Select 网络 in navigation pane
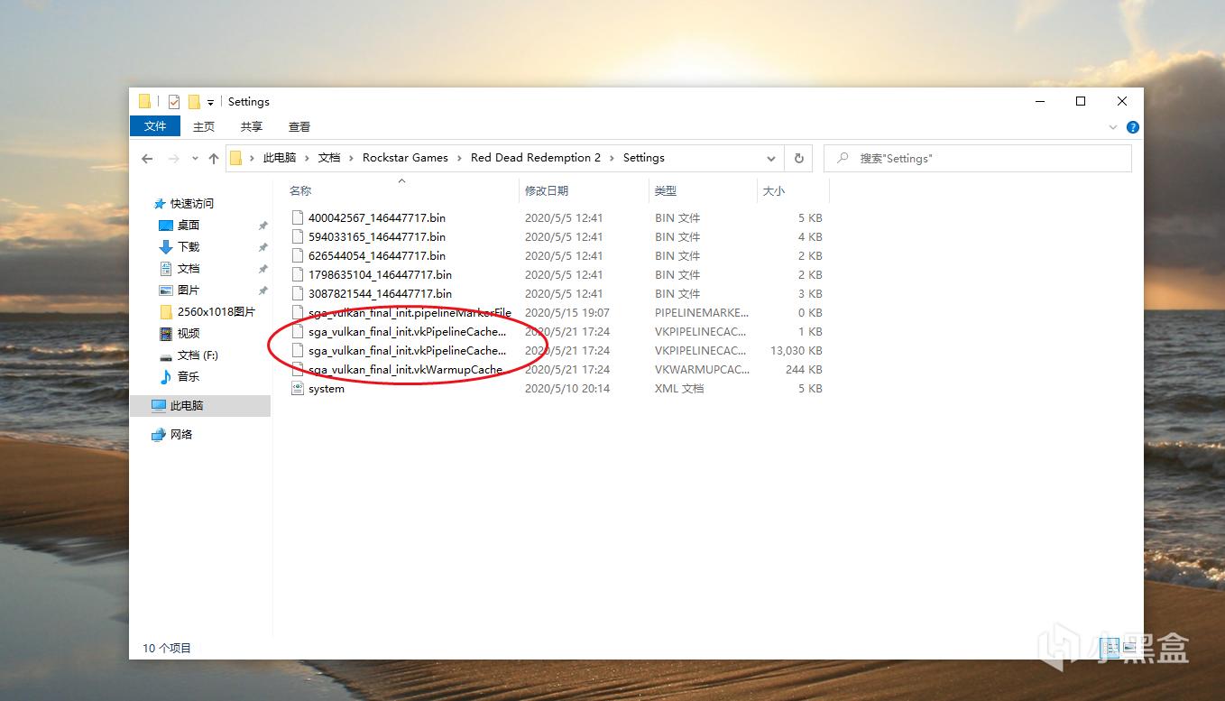This screenshot has width=1225, height=701. coord(181,435)
